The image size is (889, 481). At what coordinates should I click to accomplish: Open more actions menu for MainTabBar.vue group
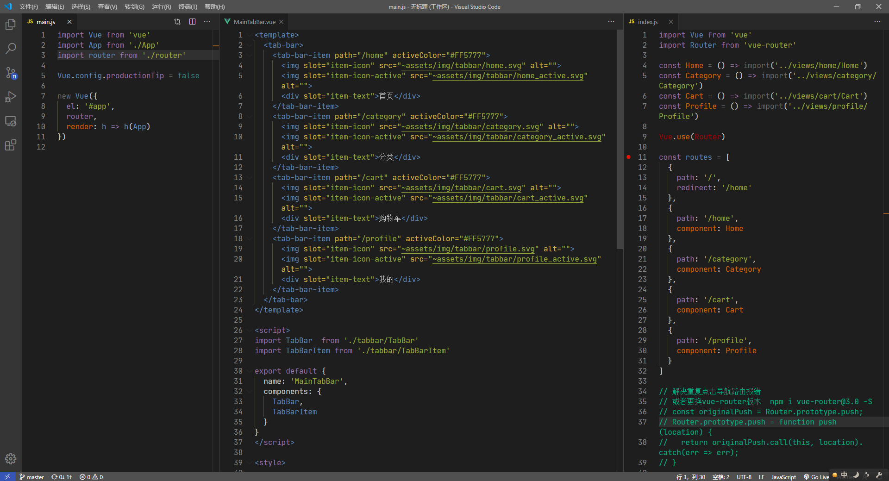point(611,22)
